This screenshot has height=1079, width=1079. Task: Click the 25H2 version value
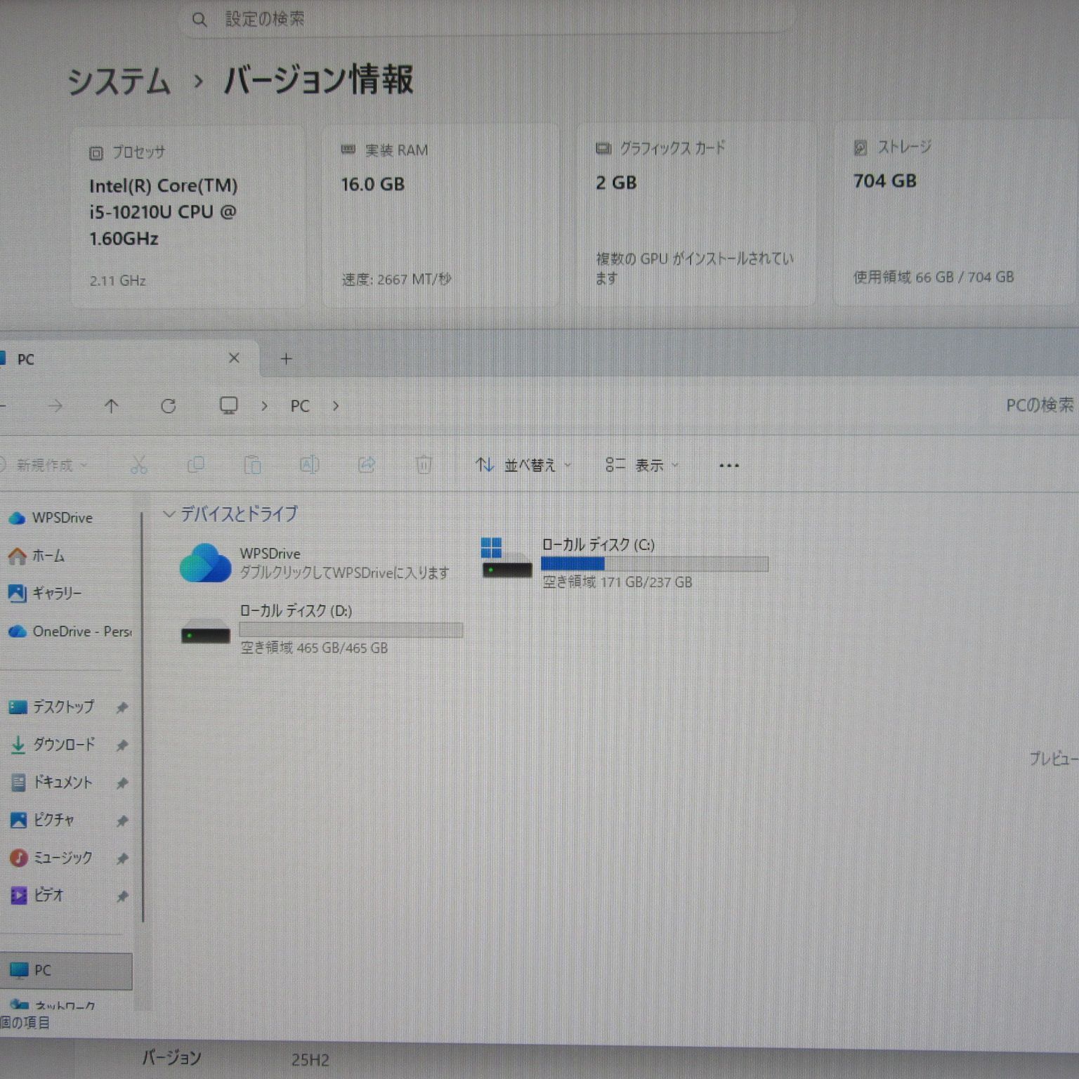click(310, 1060)
